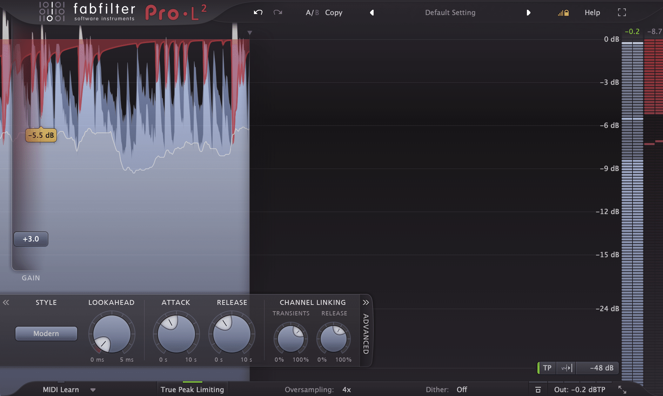663x396 pixels.
Task: Go to the next preset arrow
Action: click(528, 13)
